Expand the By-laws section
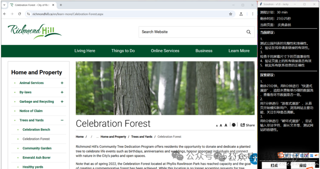 tap(62, 92)
